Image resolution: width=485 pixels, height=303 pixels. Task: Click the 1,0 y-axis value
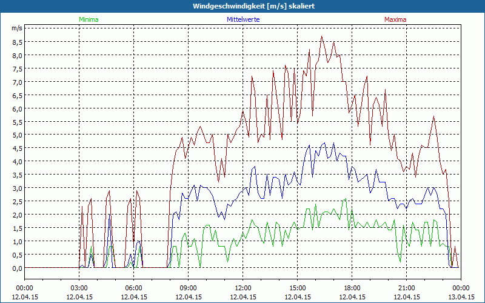[18, 242]
